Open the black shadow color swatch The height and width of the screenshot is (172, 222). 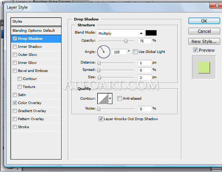tap(151, 33)
